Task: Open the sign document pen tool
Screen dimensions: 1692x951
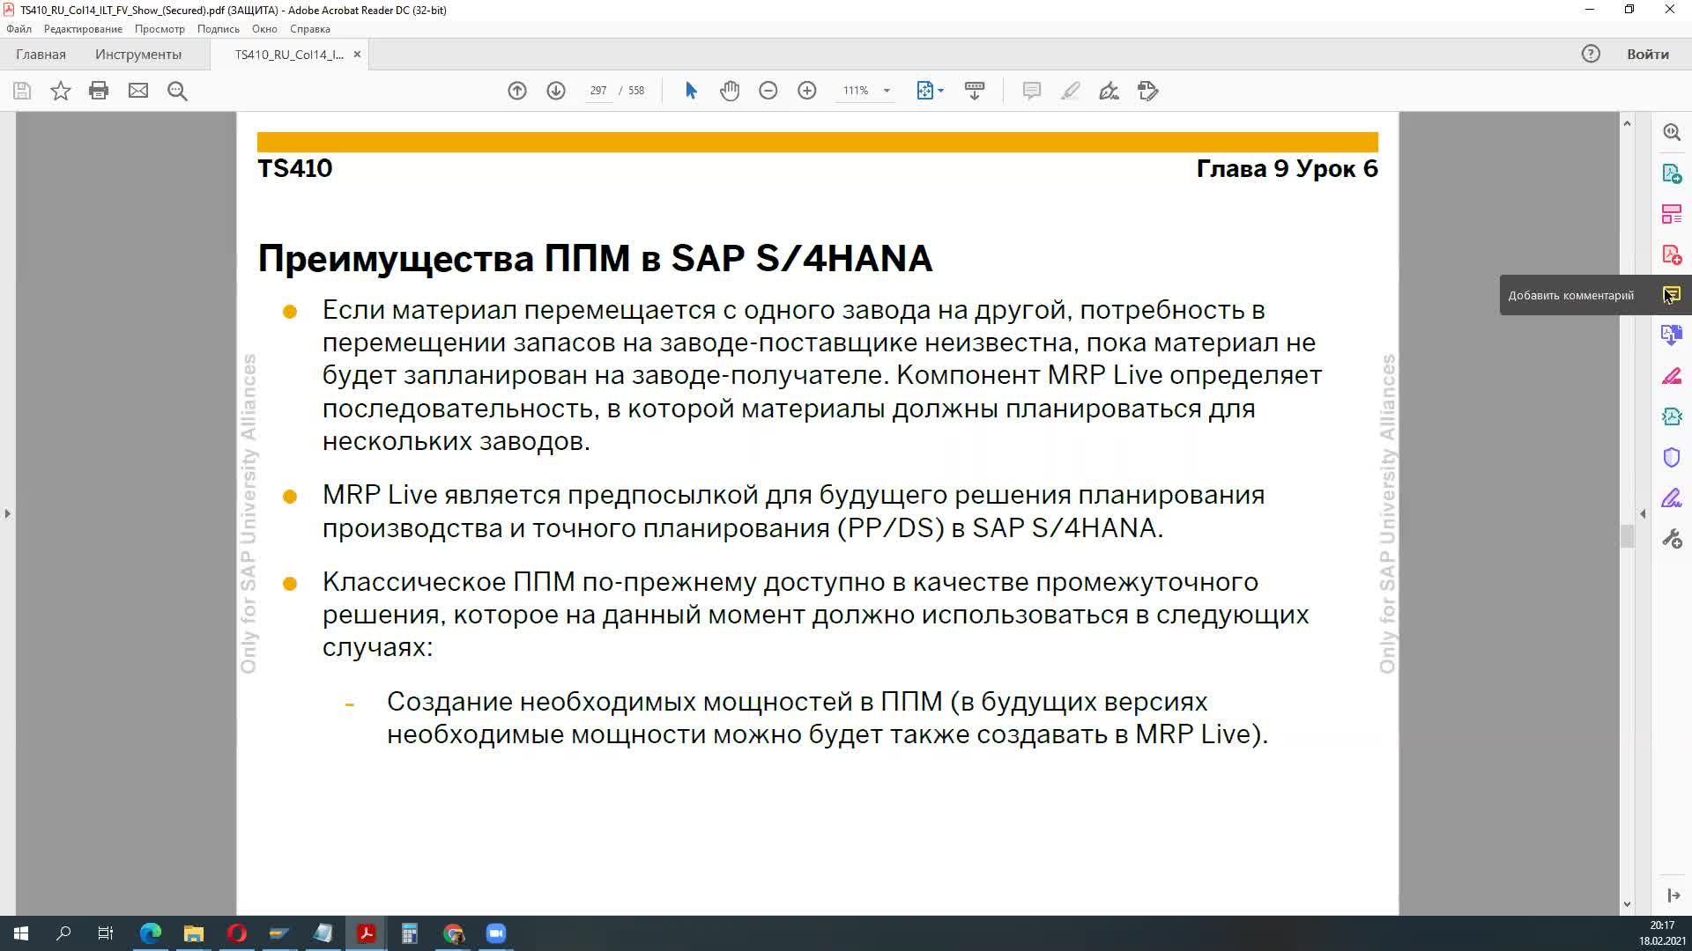Action: tap(1109, 91)
